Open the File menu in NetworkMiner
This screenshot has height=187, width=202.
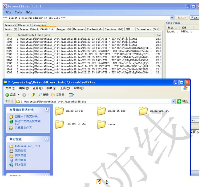[8, 12]
